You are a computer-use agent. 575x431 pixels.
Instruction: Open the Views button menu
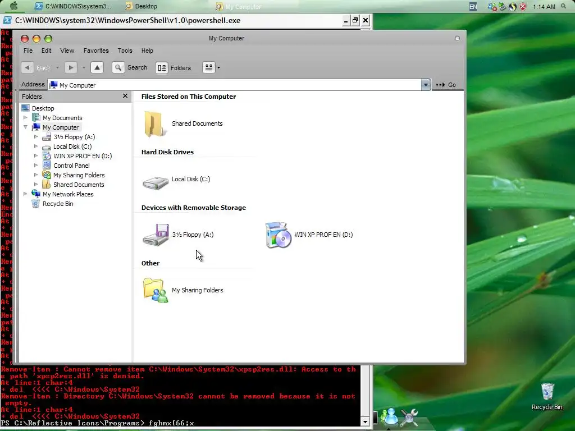click(x=209, y=67)
